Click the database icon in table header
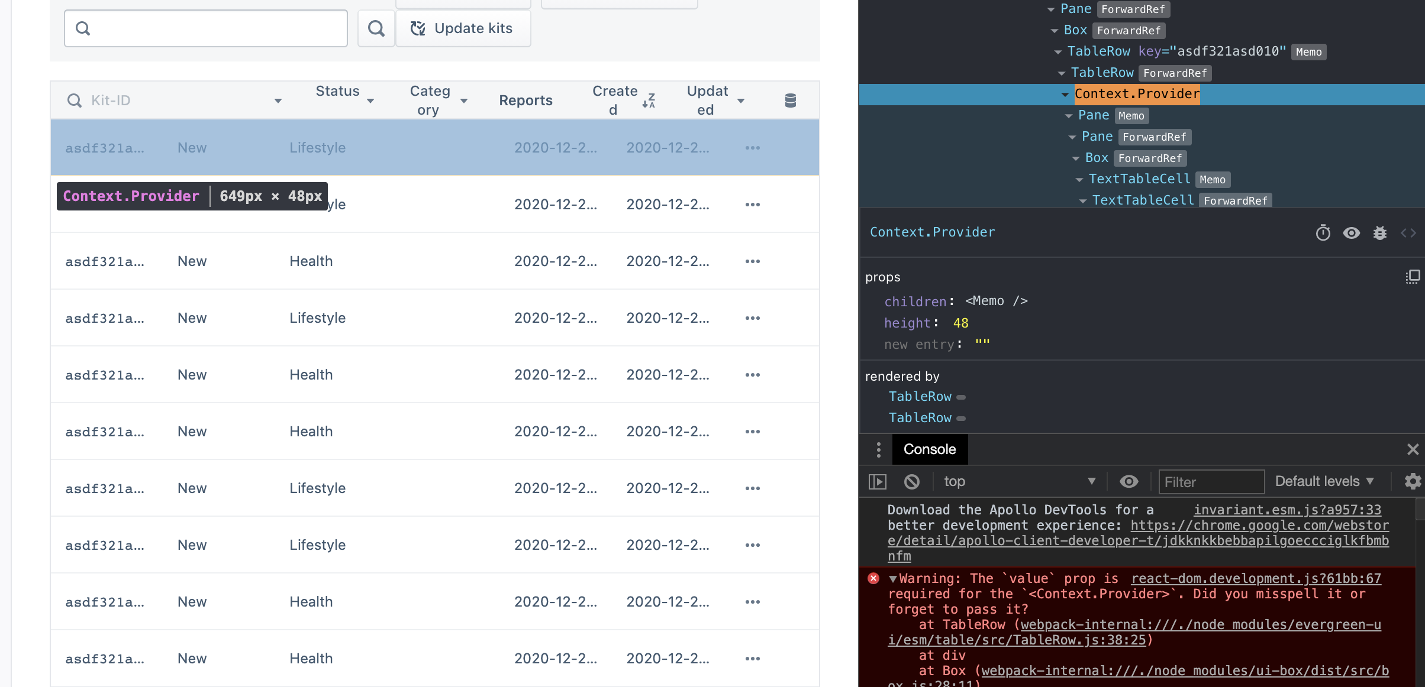Screen dimensions: 1425x687 coord(790,101)
